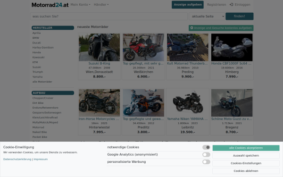Click the 8.800.- price of the Suzuki B-King
283x177 pixels.
coord(99,76)
